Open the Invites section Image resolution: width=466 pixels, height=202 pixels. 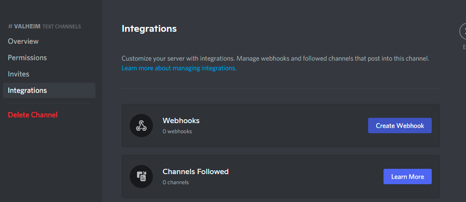19,74
